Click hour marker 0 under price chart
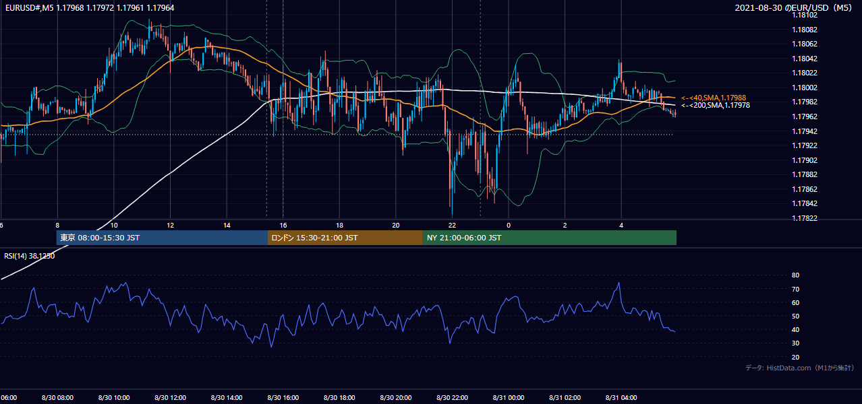 (509, 226)
